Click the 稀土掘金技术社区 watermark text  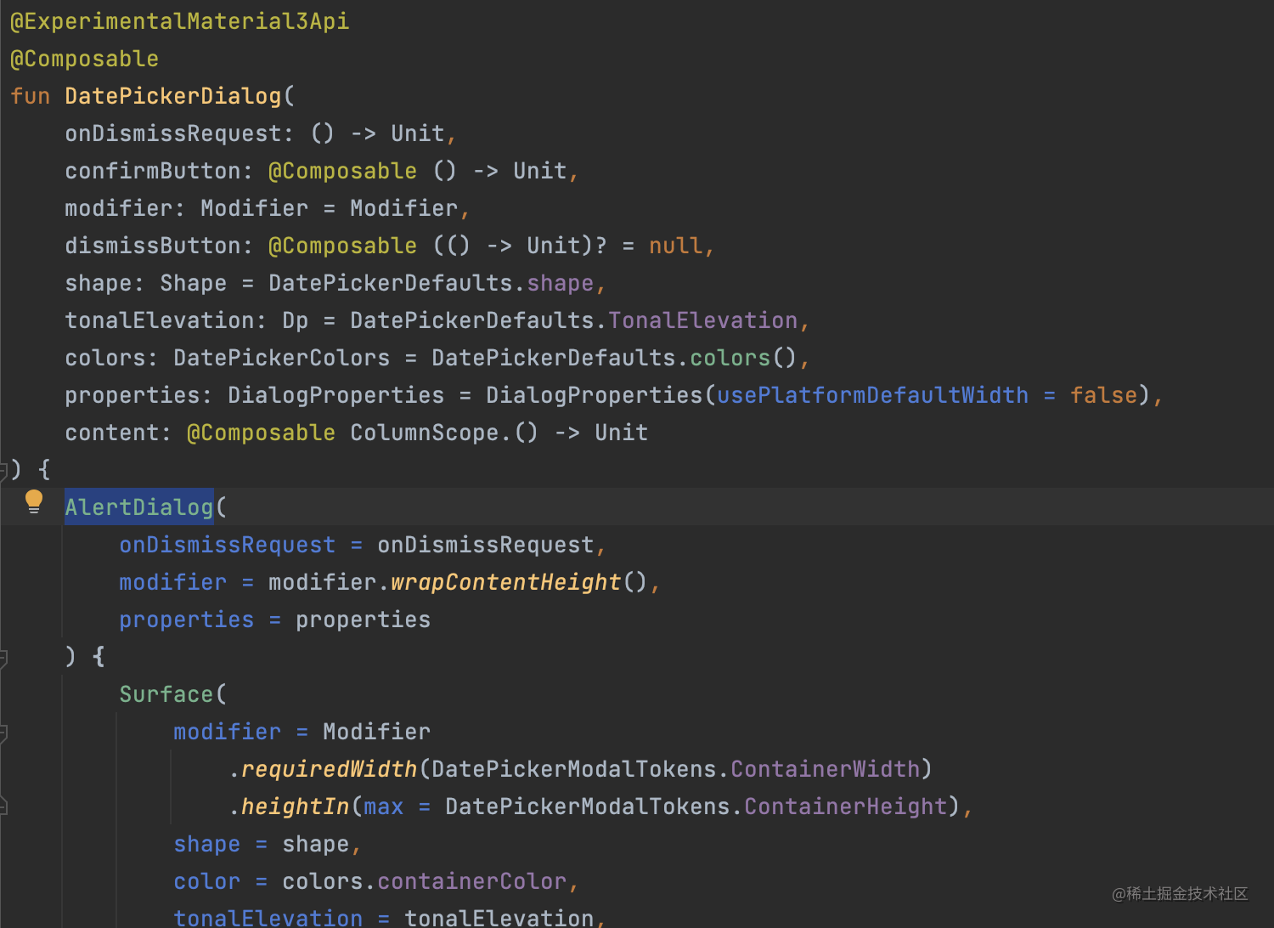click(1179, 894)
